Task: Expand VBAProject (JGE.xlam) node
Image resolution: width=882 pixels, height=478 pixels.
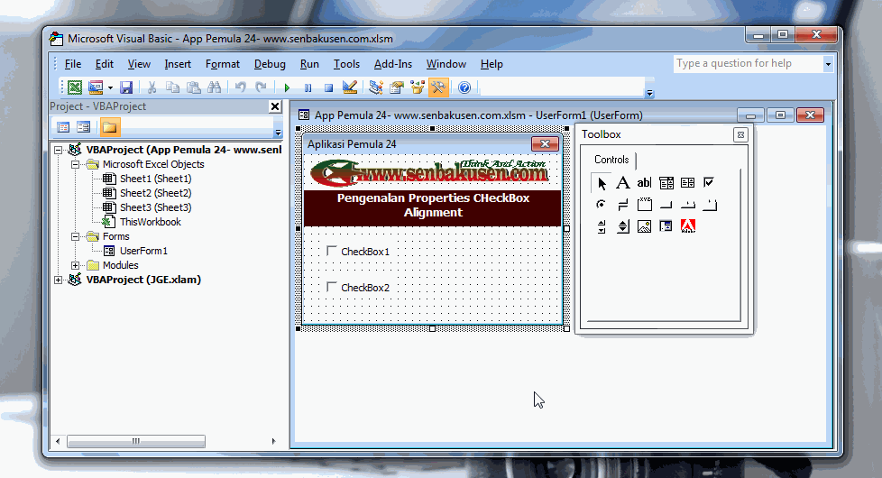Action: [x=58, y=280]
